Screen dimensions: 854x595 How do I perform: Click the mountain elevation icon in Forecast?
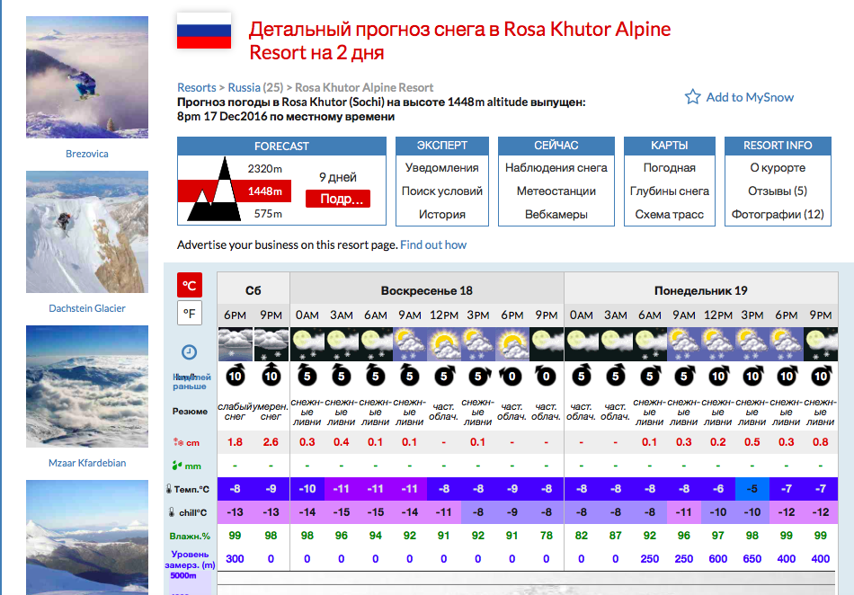pos(215,190)
